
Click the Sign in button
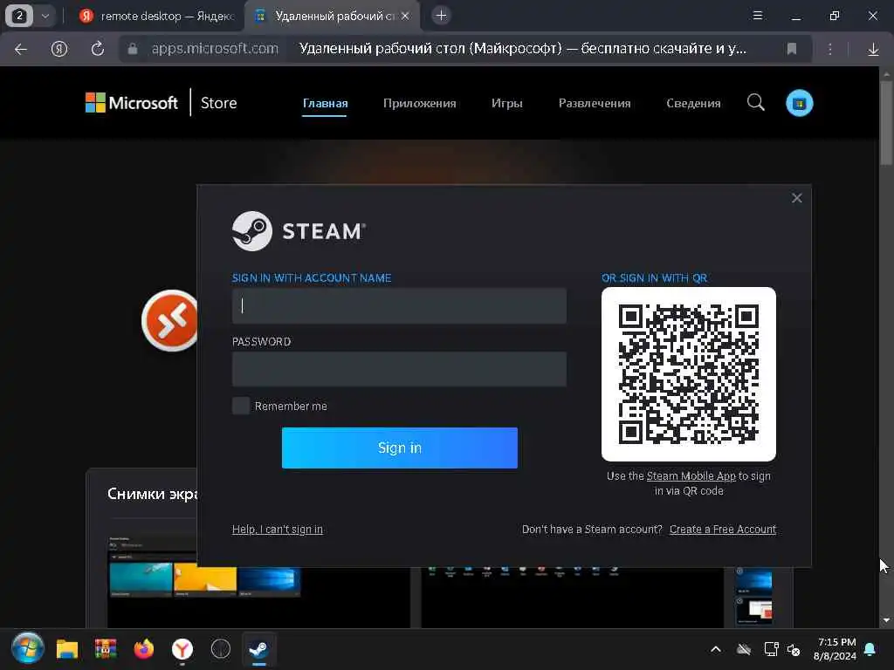(x=400, y=448)
